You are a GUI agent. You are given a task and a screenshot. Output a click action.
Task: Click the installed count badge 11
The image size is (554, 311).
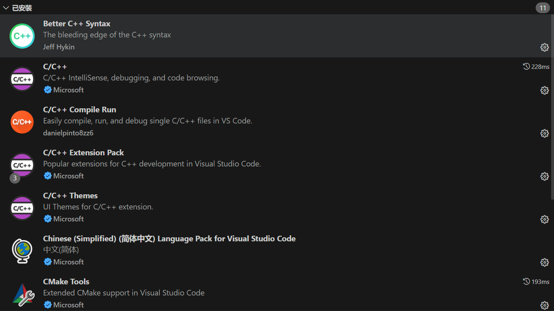click(542, 8)
